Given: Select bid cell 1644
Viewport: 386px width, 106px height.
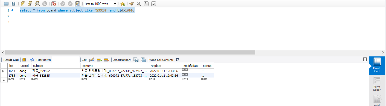Looking at the screenshot, I should [x=13, y=71].
